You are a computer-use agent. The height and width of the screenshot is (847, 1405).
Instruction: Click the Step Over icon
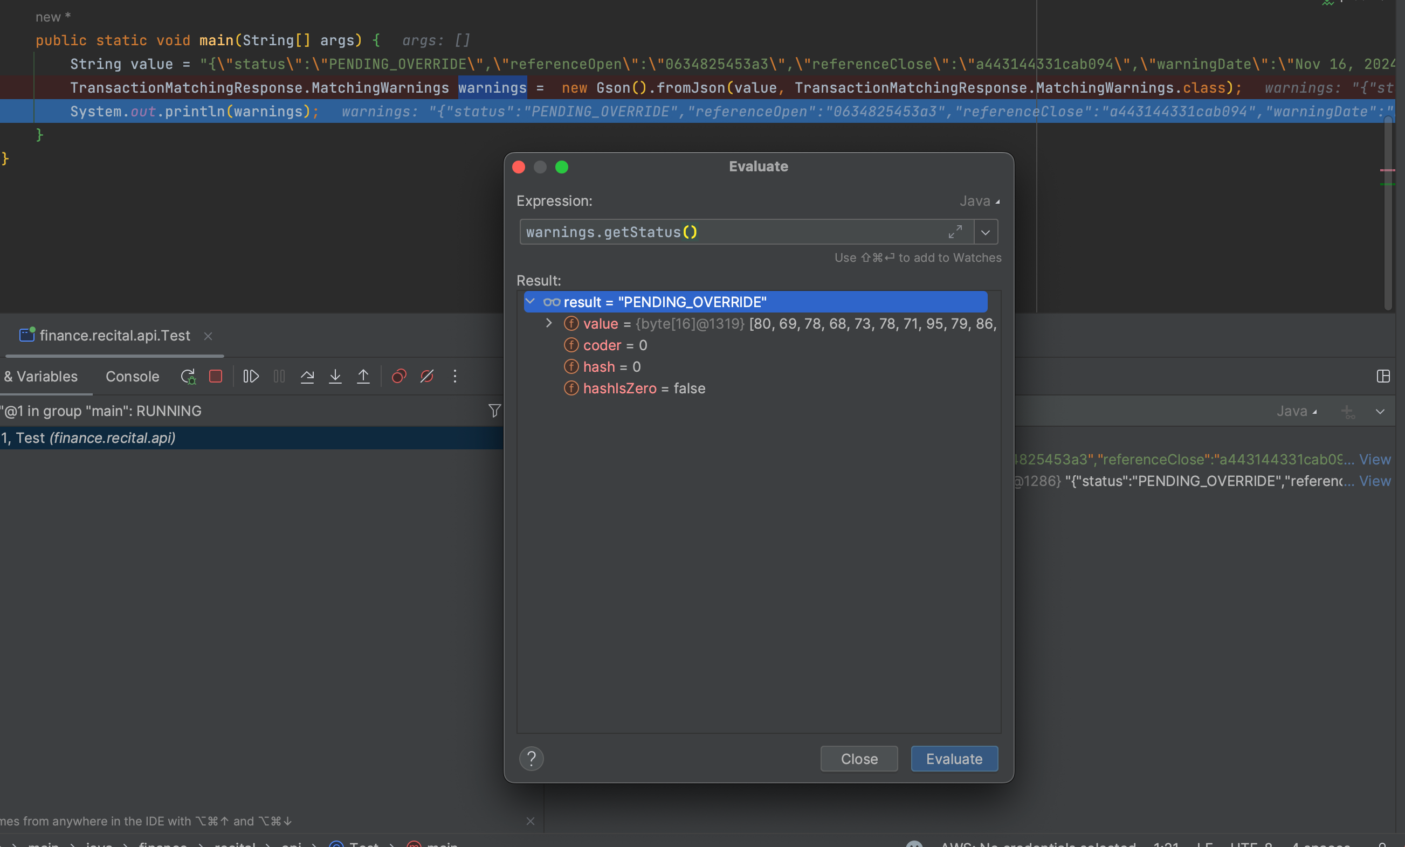(307, 376)
